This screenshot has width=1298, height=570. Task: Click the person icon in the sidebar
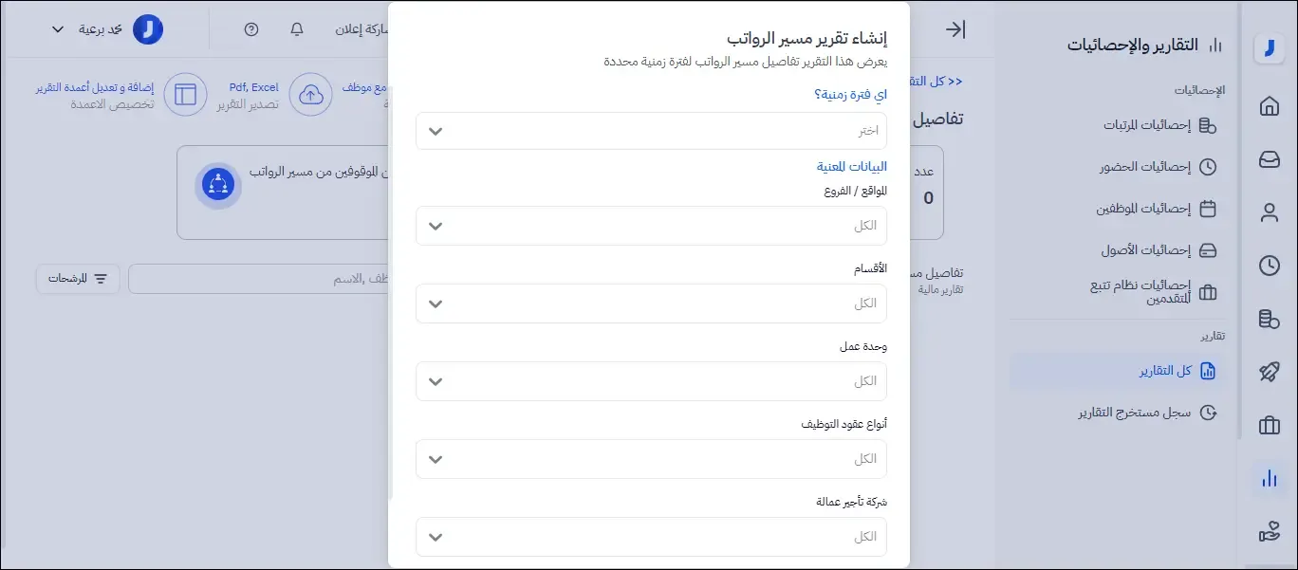1270,212
